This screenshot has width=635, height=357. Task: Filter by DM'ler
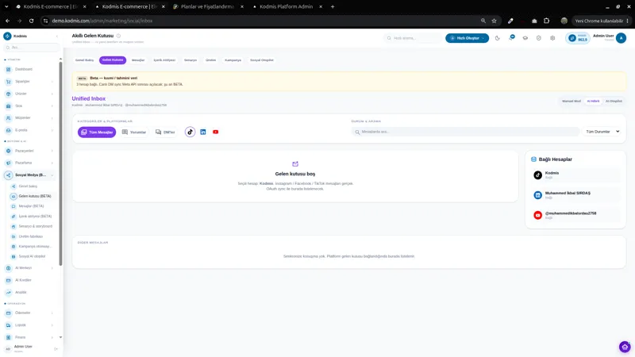coord(165,132)
